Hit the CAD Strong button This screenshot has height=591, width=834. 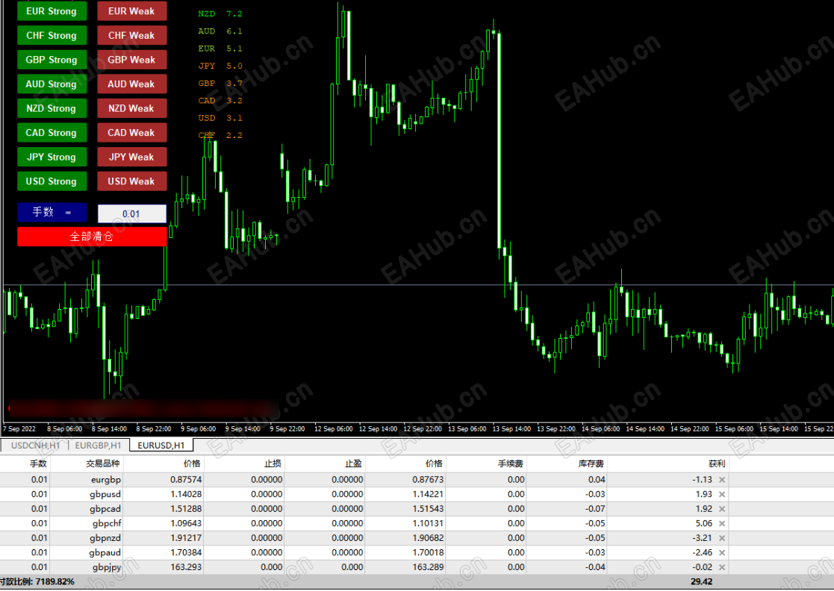[52, 133]
